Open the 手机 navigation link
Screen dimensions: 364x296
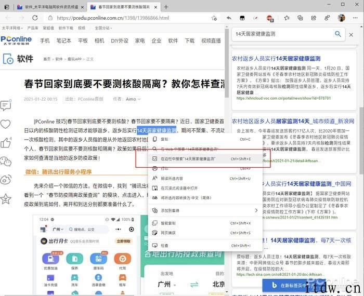pos(45,41)
